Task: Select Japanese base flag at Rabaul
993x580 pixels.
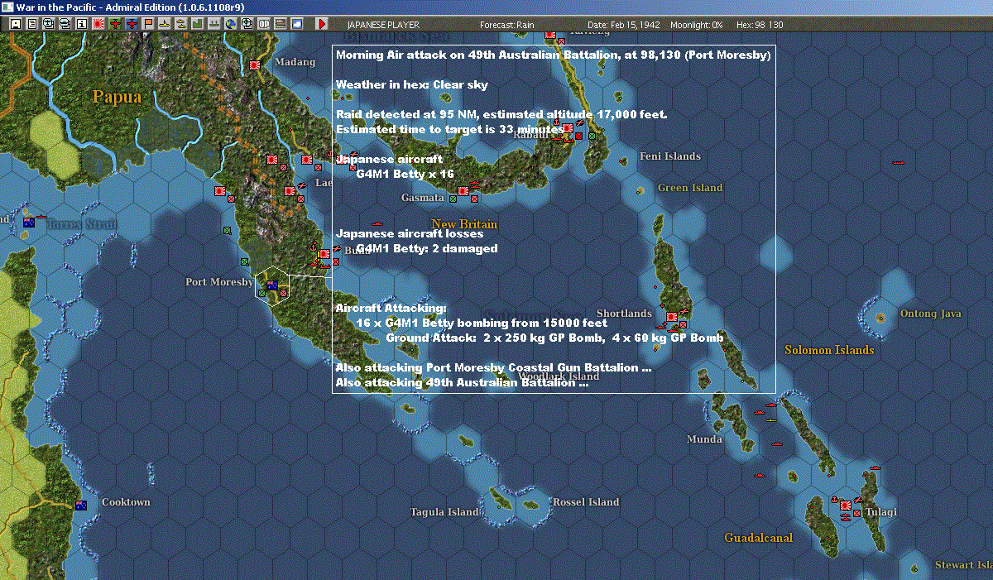Action: (568, 128)
